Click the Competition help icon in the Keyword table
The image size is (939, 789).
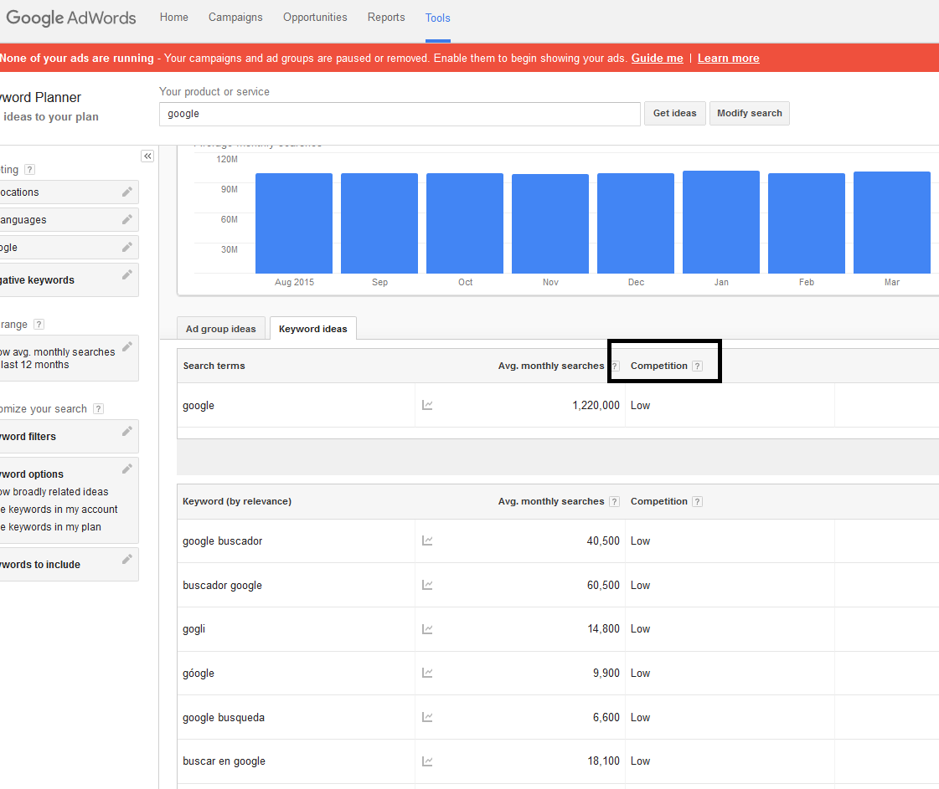697,502
